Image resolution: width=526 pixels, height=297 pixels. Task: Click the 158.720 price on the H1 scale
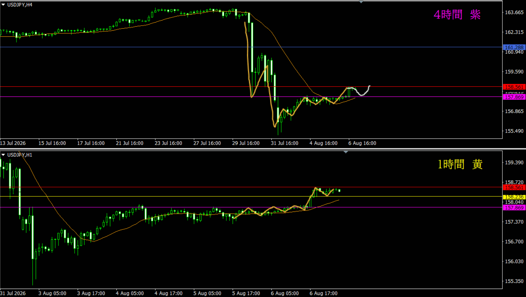point(514,182)
